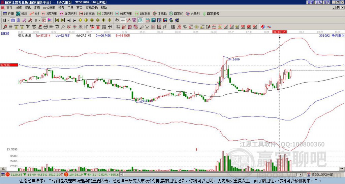Click the yellow diamond right-arrow icon
The width and height of the screenshot is (345, 184).
(86, 20)
